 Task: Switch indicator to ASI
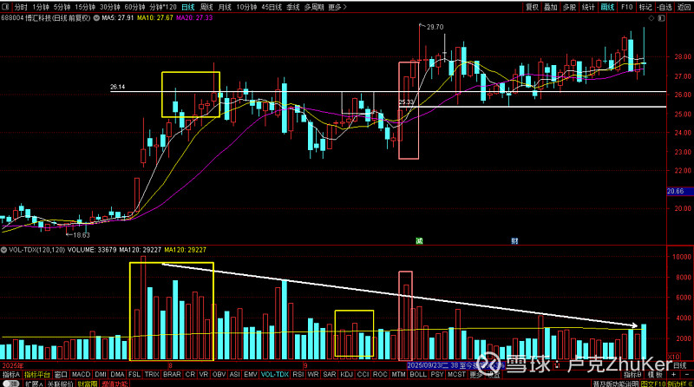pos(234,375)
